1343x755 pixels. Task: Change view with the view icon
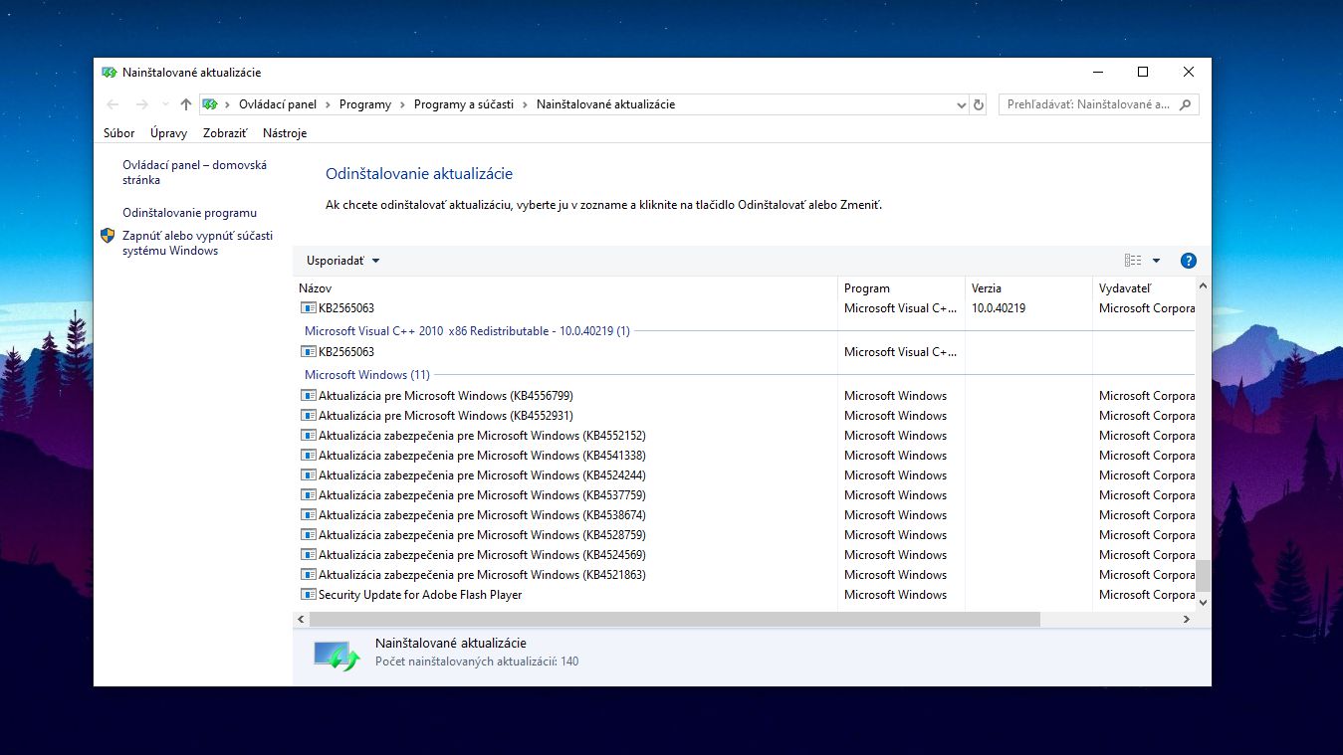1133,261
